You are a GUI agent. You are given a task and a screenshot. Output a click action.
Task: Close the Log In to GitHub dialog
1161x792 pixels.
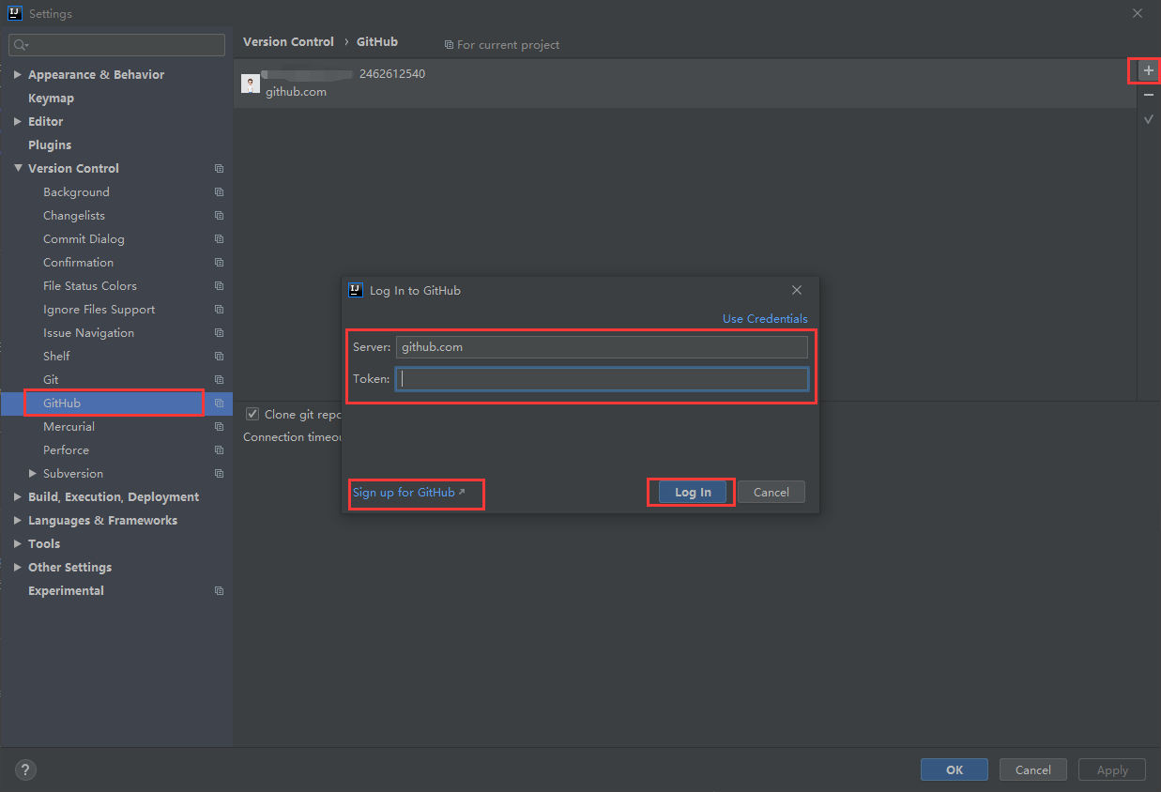797,290
